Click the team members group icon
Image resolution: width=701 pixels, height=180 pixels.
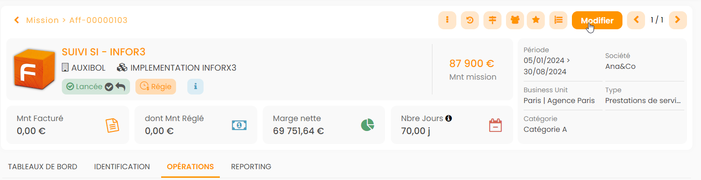[x=515, y=20]
